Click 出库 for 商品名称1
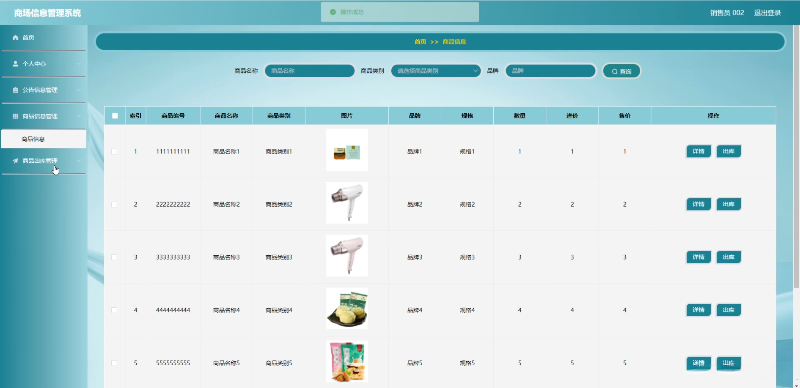 (729, 151)
